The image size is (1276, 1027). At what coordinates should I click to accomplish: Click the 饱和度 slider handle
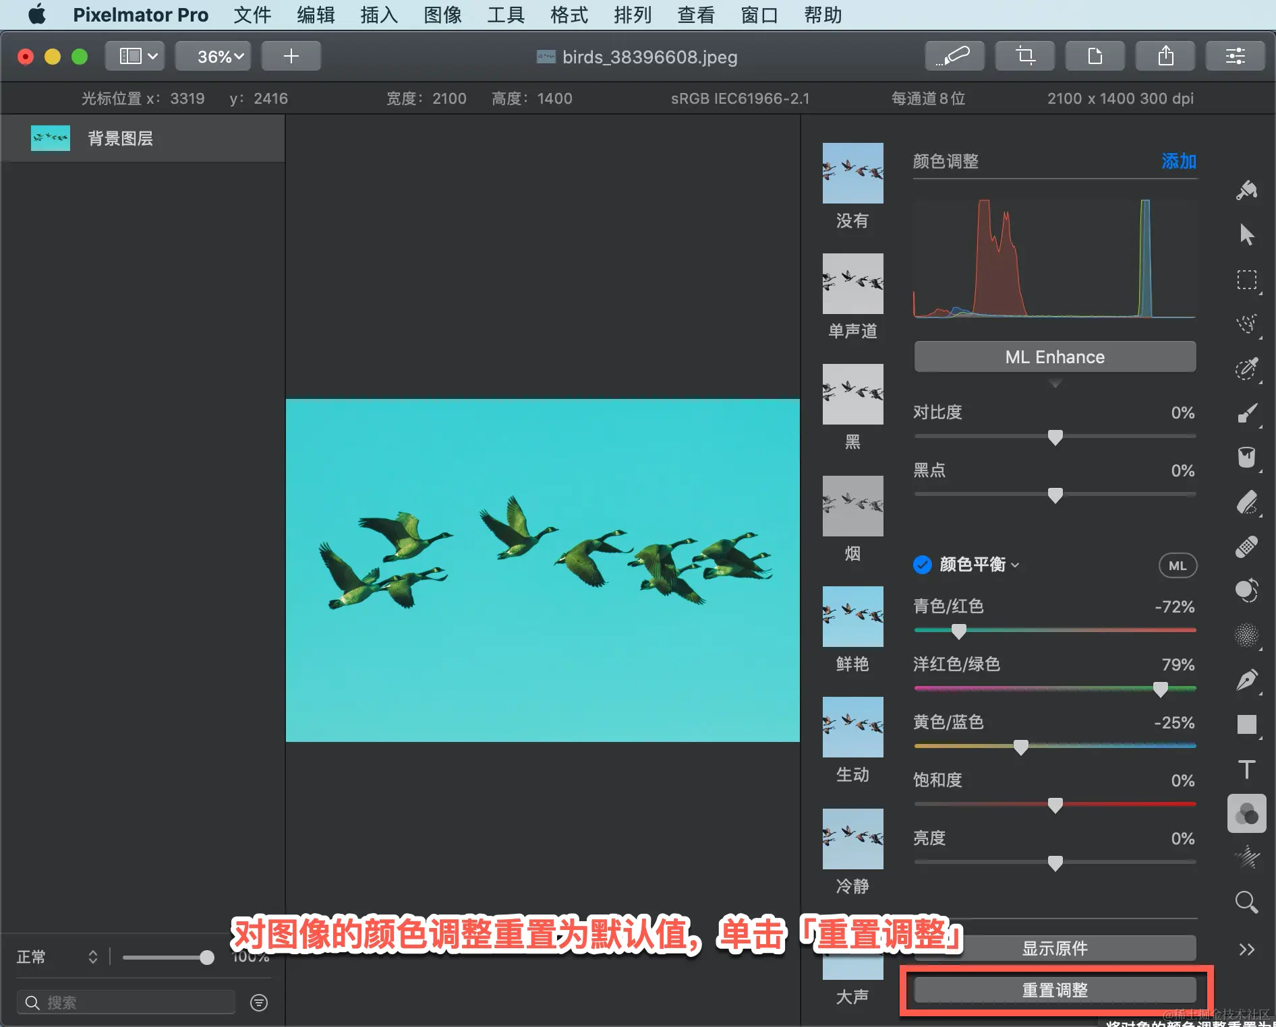point(1055,805)
